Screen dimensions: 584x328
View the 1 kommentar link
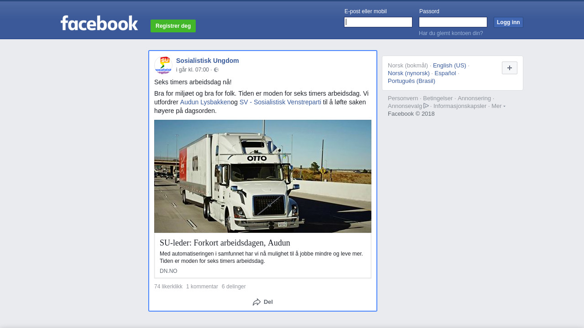pos(202,287)
